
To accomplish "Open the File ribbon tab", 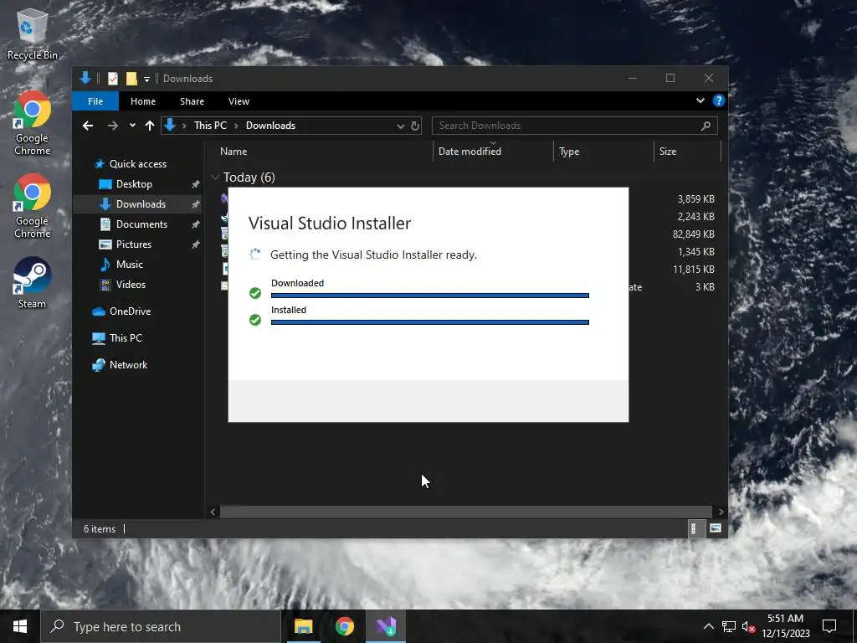I will (x=95, y=101).
